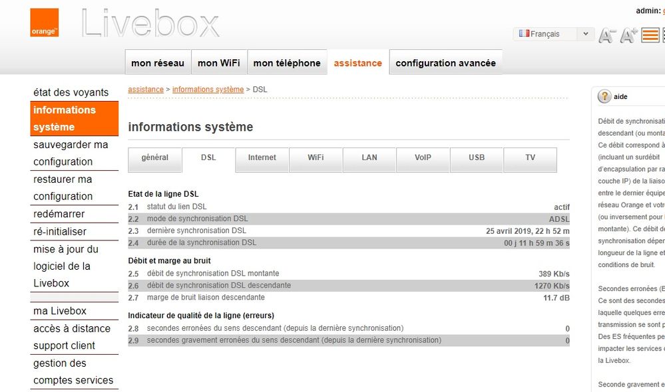Viewport: 665px width, 392px height.
Task: Switch to the Internet tab
Action: click(x=262, y=159)
